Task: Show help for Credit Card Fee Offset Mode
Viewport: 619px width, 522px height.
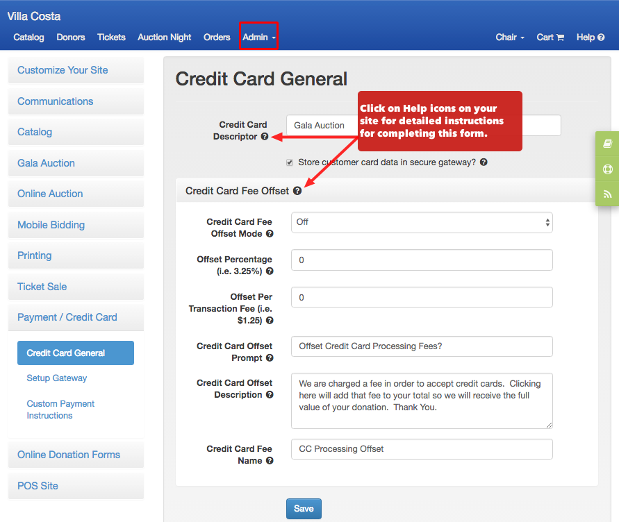Action: pos(270,233)
